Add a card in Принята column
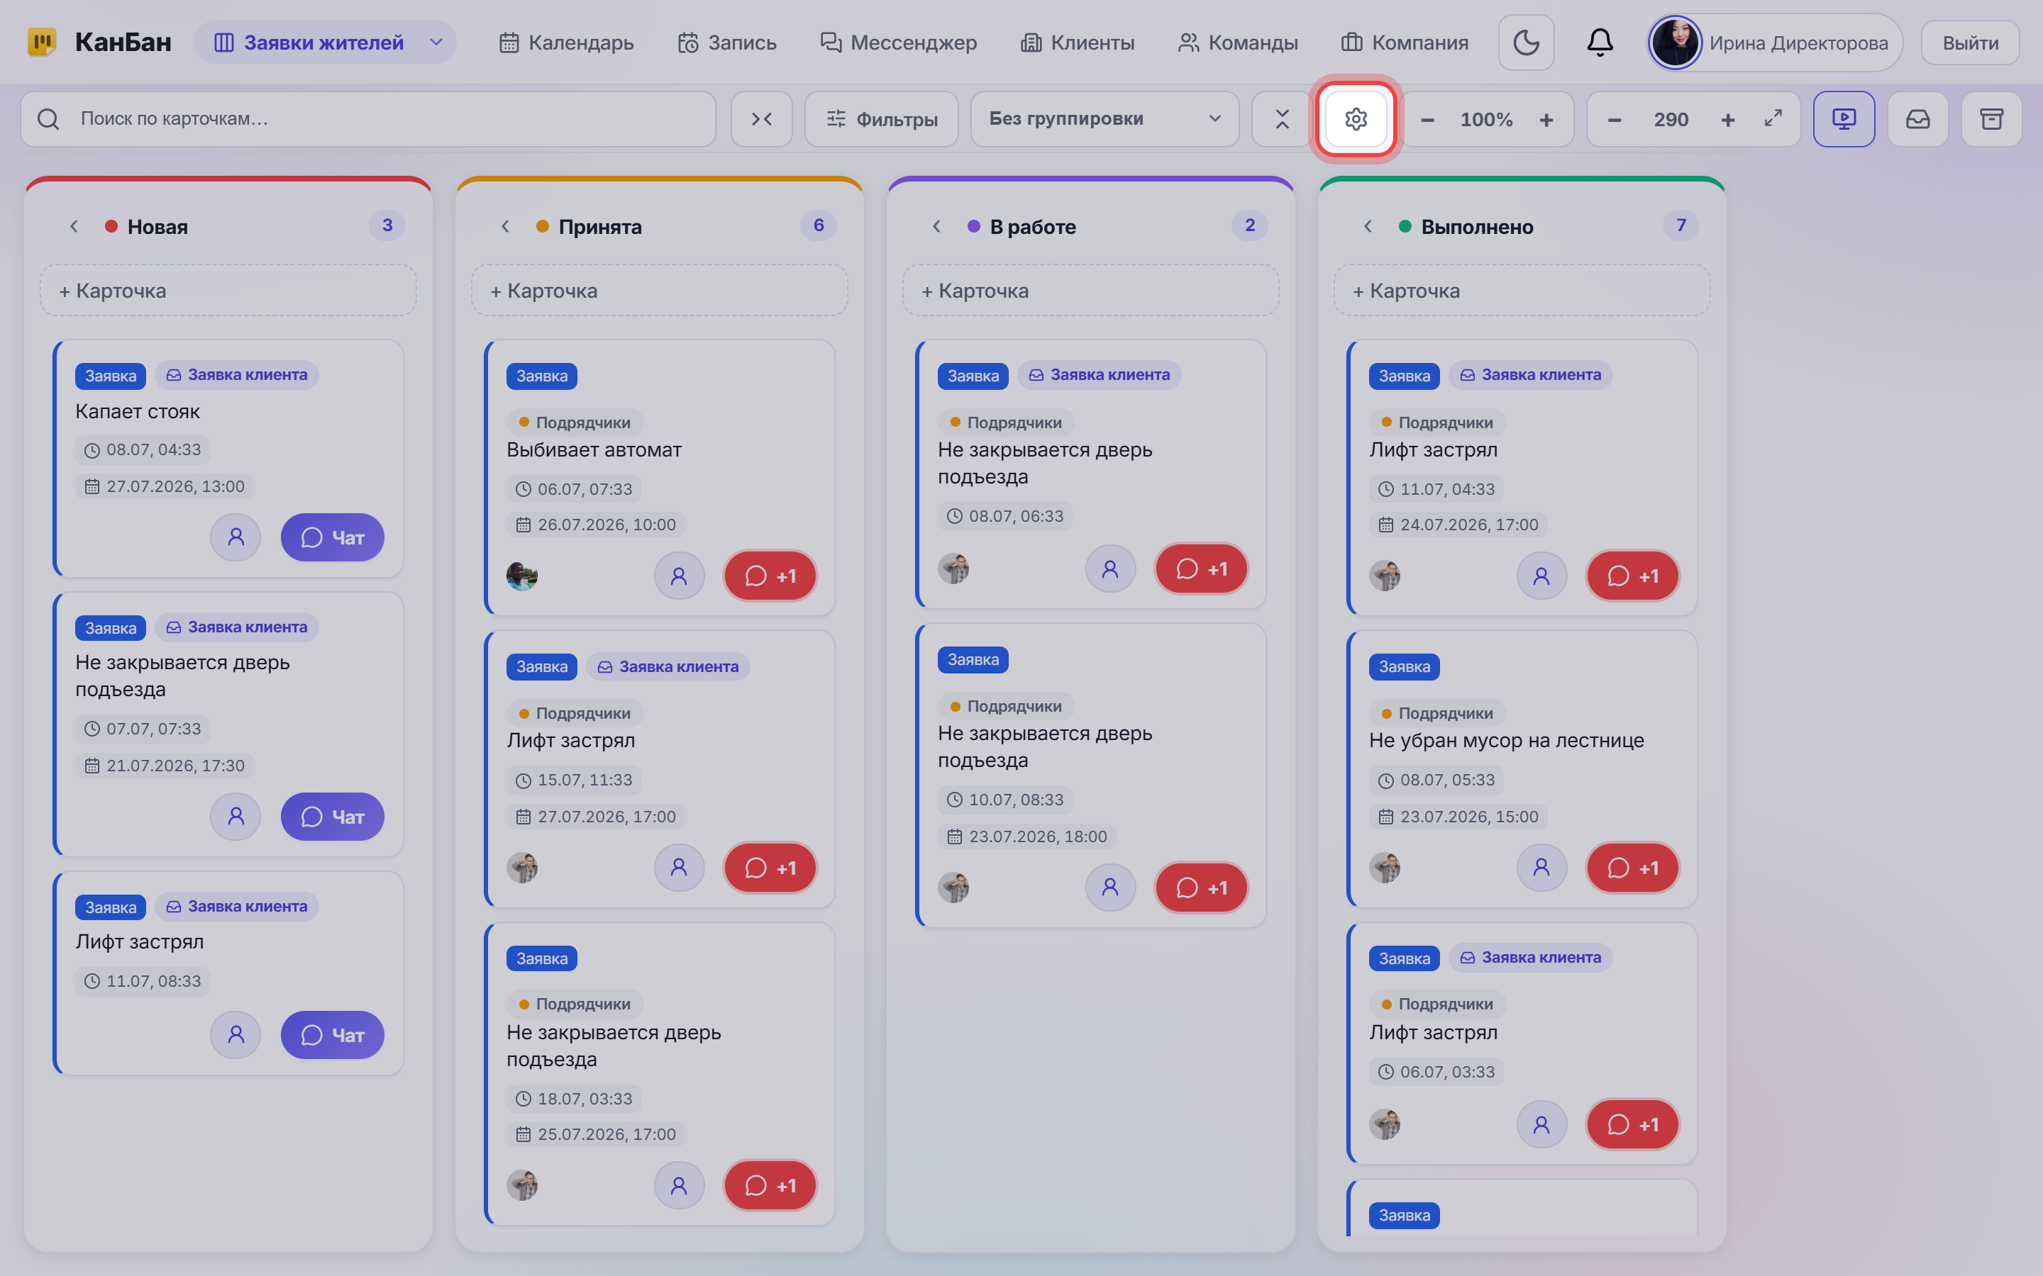This screenshot has width=2043, height=1276. (659, 291)
